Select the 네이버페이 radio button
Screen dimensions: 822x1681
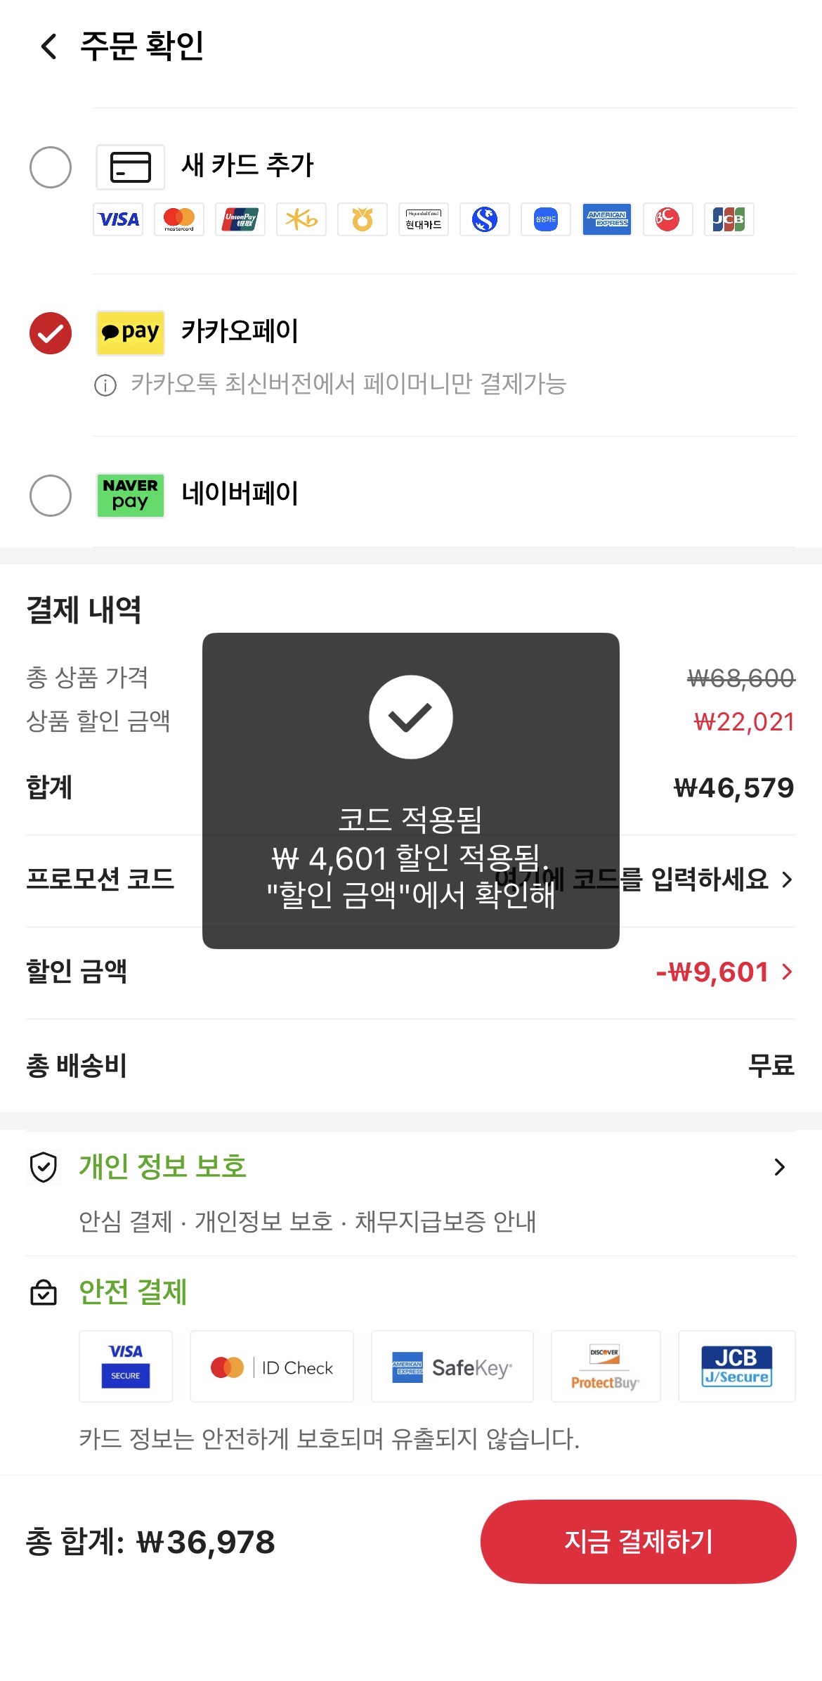click(51, 495)
